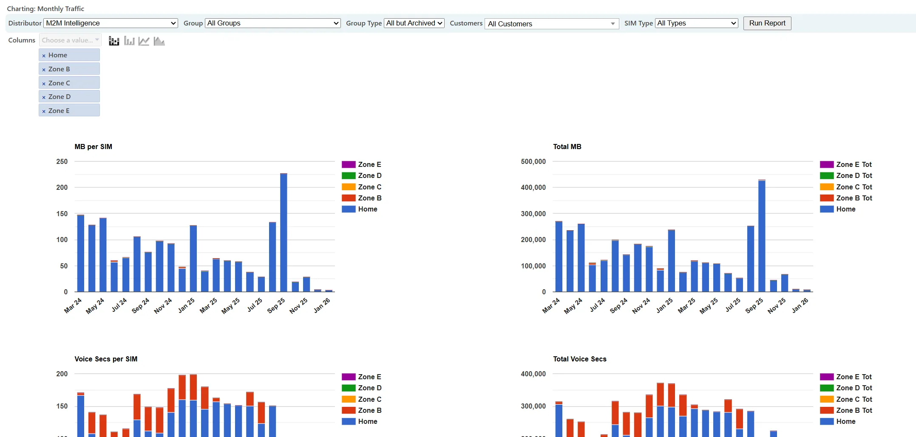Remove the Zone E column tag

pyautogui.click(x=44, y=111)
